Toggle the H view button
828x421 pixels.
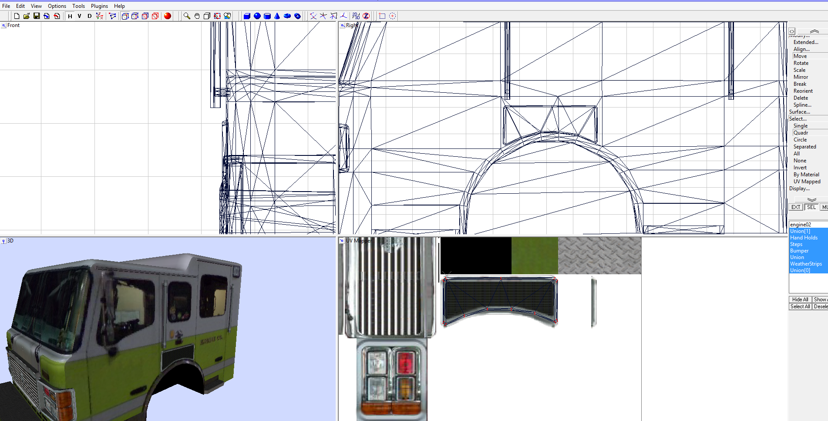pyautogui.click(x=70, y=16)
